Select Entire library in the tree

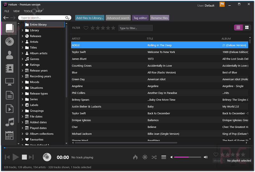click(45, 24)
